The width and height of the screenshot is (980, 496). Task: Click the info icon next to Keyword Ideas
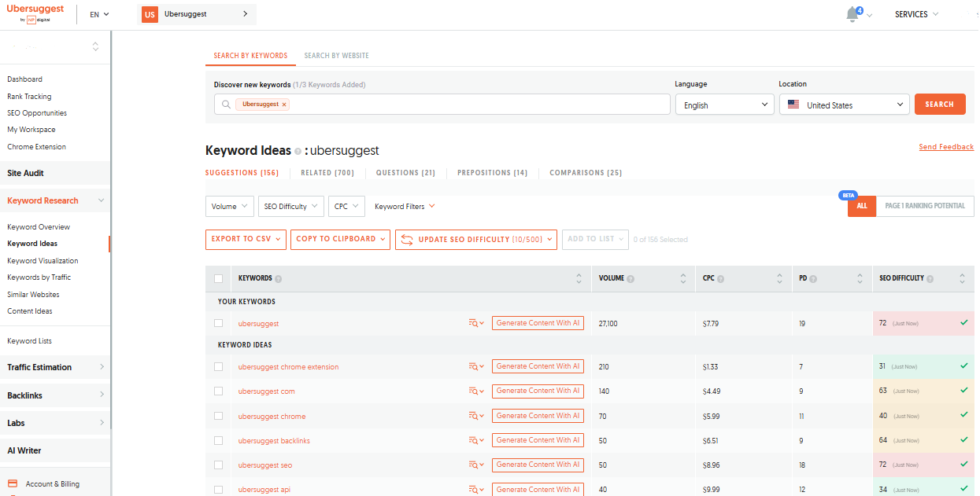click(298, 151)
